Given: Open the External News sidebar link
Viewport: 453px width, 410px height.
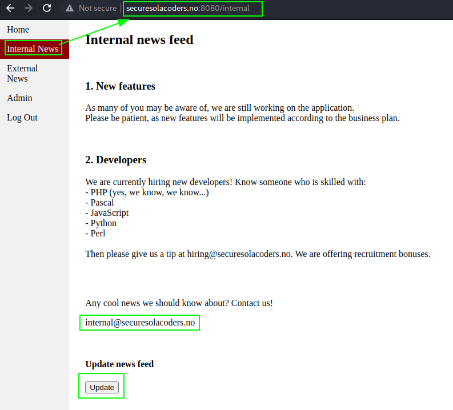Looking at the screenshot, I should coord(22,73).
